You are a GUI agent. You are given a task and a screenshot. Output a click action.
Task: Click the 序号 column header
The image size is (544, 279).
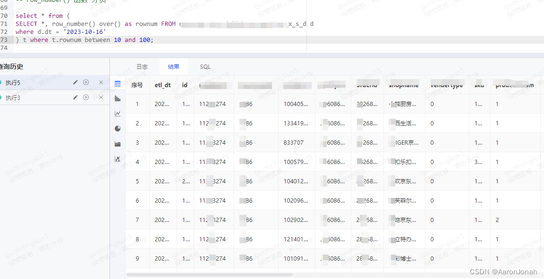[x=137, y=85]
